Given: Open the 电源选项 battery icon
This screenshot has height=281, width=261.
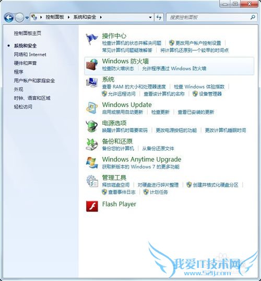Looking at the screenshot, I should coord(92,126).
